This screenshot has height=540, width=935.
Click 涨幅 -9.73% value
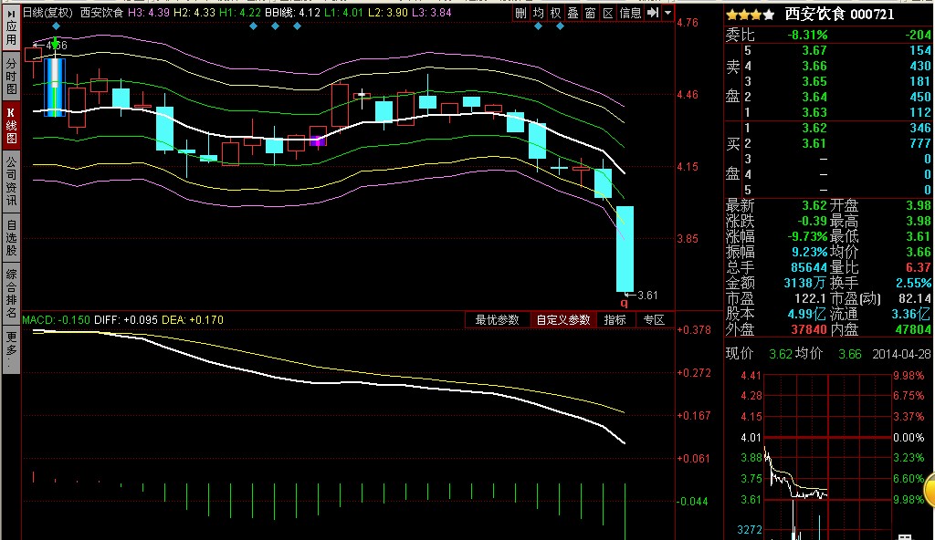click(x=807, y=236)
